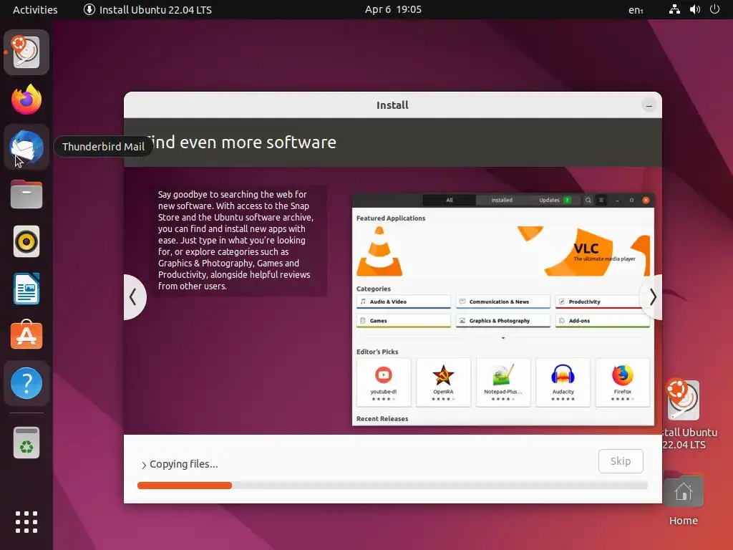Open the power menu icon in the top bar
733x550 pixels.
pyautogui.click(x=715, y=9)
